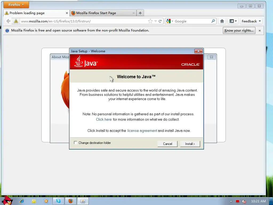Screen dimensions: 273x205
Task: Launch Internet Explorer from taskbar
Action: [22, 201]
